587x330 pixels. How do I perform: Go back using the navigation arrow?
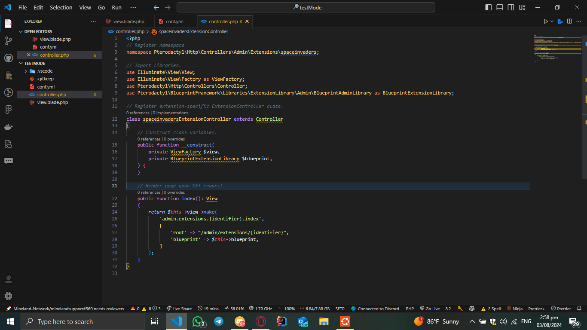point(156,7)
